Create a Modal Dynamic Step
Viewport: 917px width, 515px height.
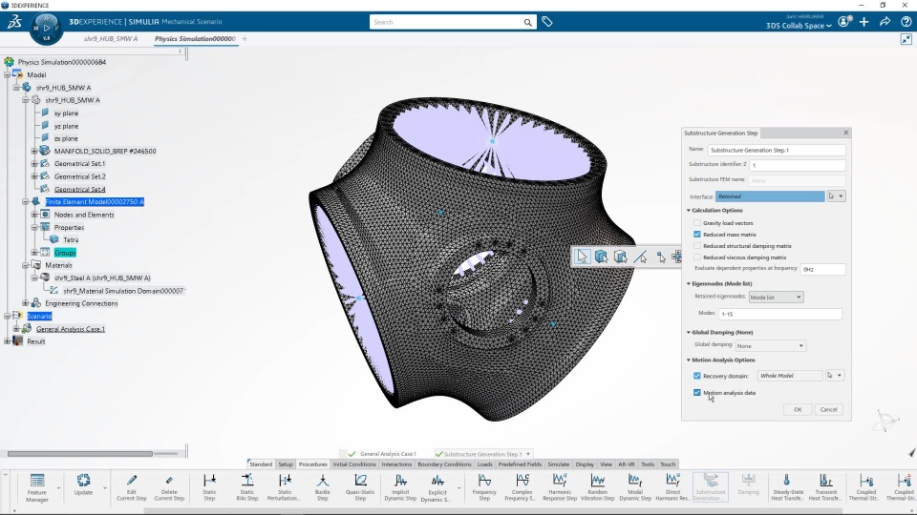635,487
